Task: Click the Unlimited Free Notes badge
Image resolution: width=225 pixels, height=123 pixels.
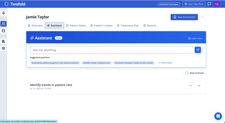Action: pos(169,4)
